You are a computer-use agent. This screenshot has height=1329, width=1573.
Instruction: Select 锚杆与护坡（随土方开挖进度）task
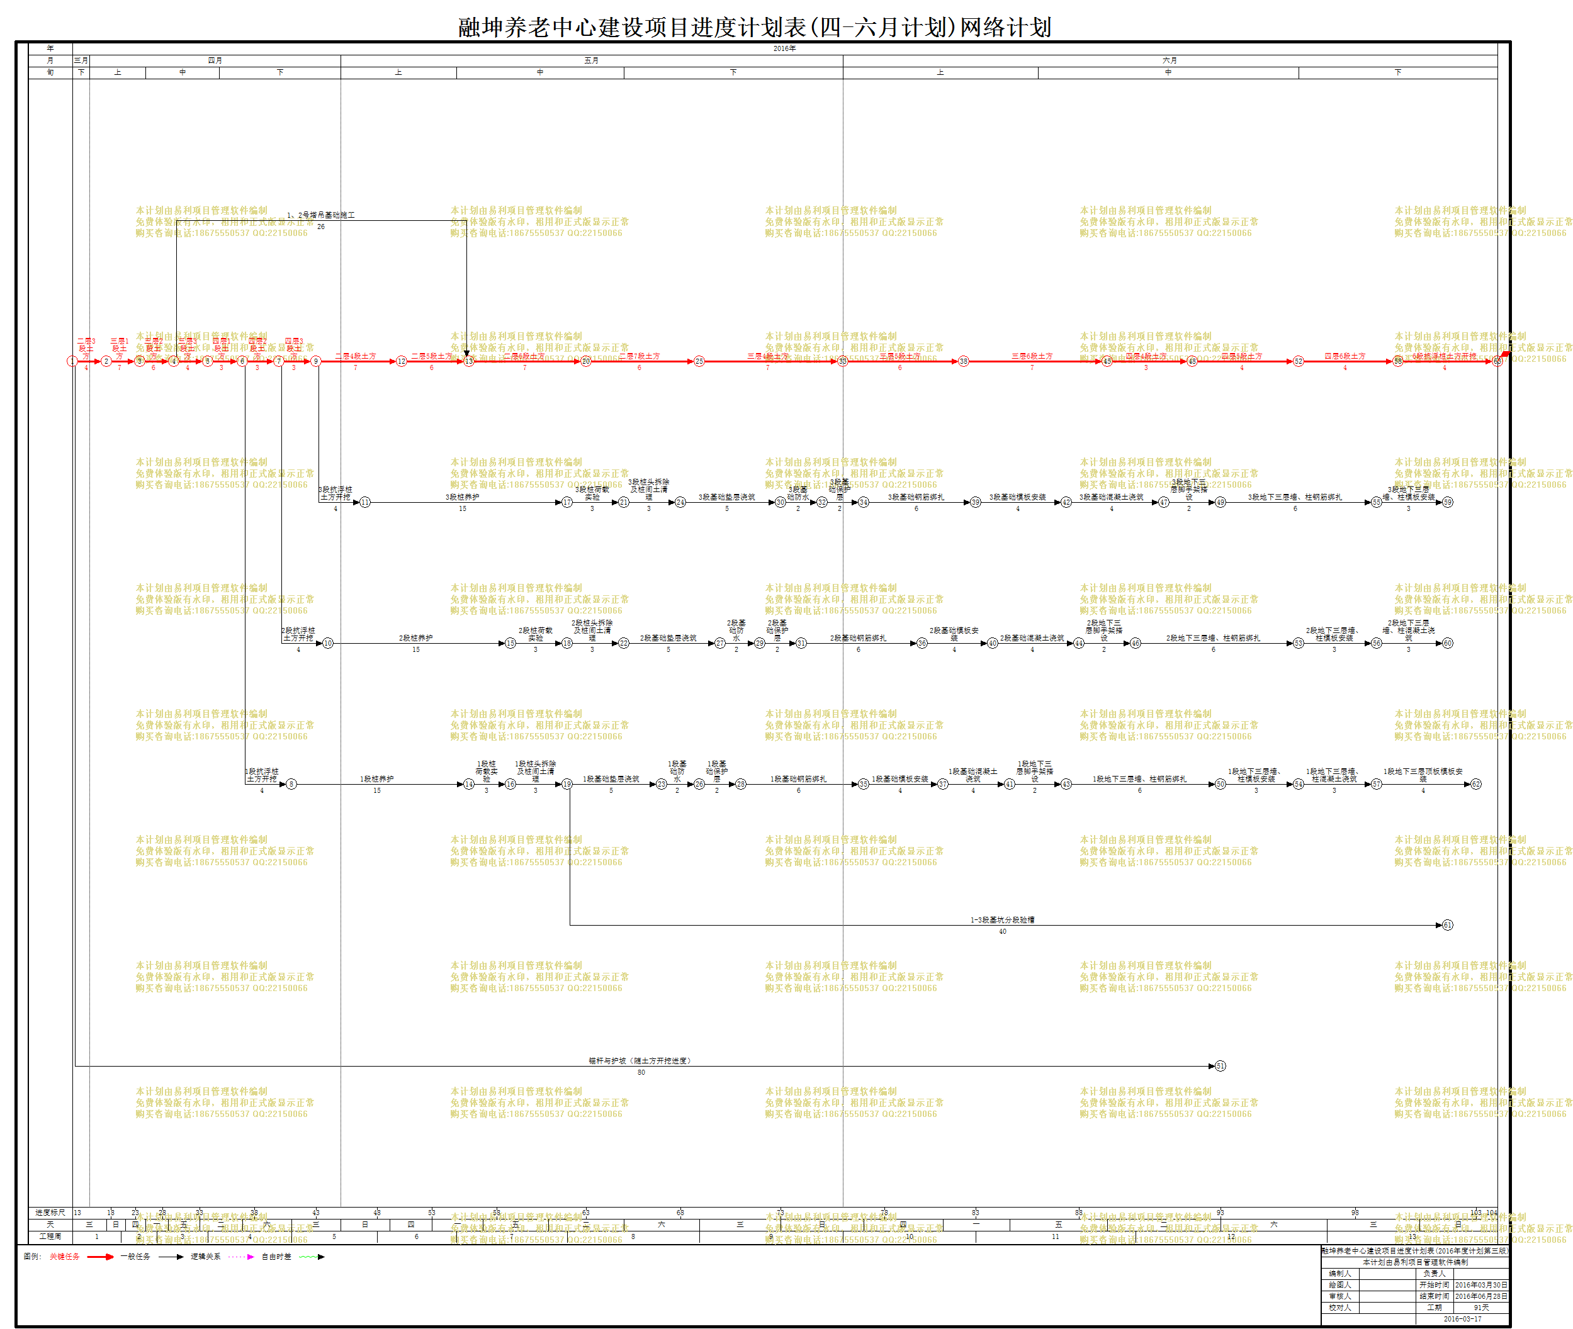(640, 1061)
